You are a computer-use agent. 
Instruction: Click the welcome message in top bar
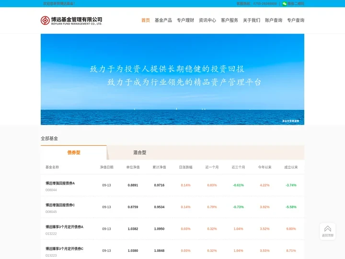coord(59,4)
